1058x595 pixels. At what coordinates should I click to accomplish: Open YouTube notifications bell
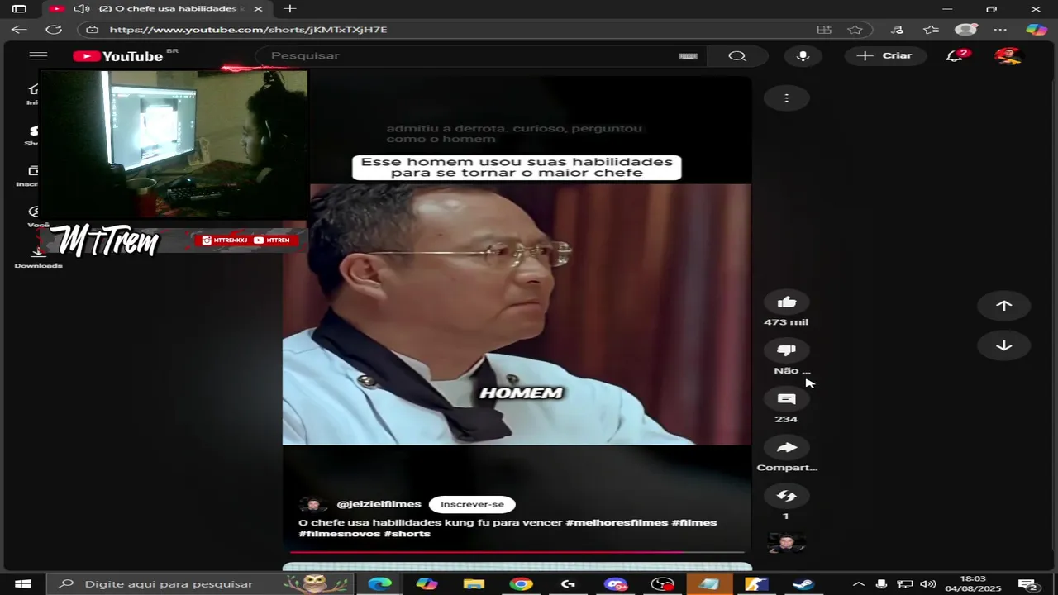[x=956, y=55]
